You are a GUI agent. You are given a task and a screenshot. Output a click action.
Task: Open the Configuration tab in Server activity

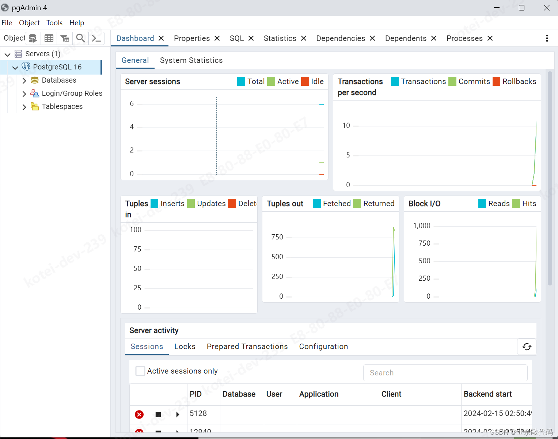pyautogui.click(x=323, y=347)
